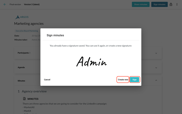The image size is (182, 114).
Task: Expand the Participants section chevron
Action: (x=156, y=53)
